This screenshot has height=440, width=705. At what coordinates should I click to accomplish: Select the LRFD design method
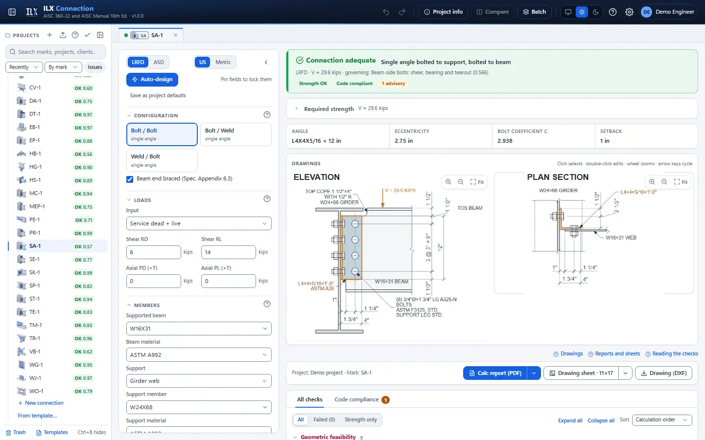[x=138, y=62]
